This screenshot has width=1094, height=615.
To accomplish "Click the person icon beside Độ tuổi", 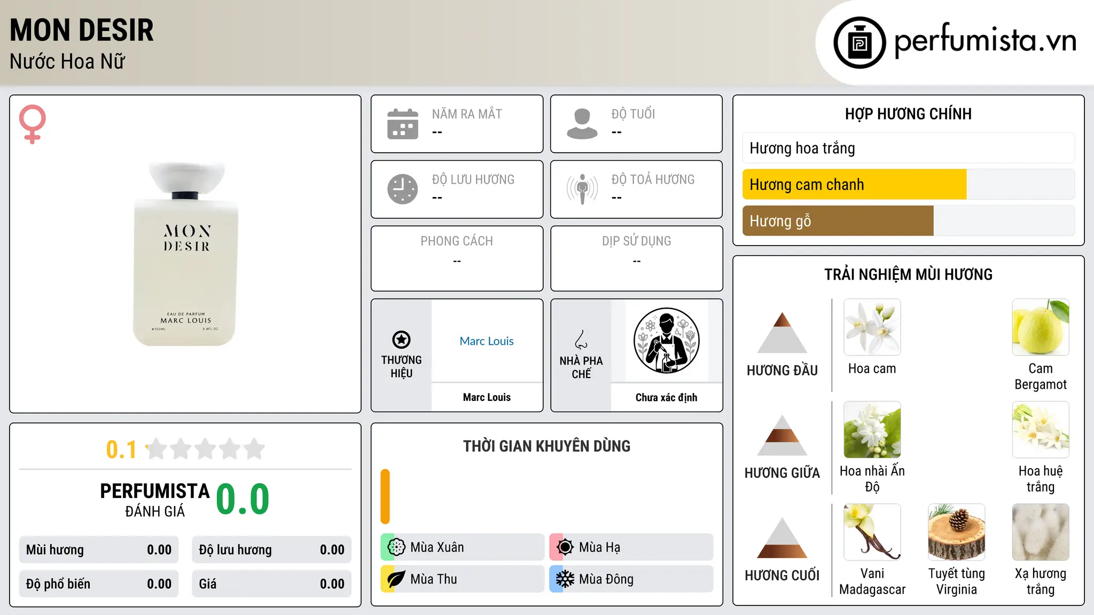I will tap(582, 124).
